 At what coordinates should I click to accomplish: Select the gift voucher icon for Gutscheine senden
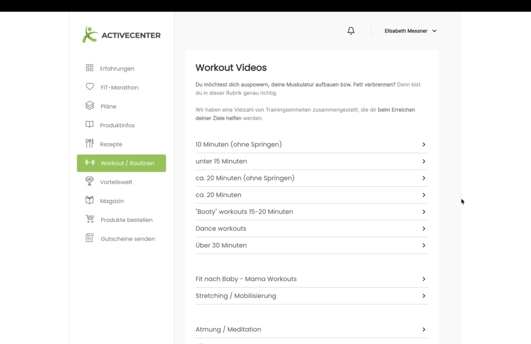[x=90, y=238]
